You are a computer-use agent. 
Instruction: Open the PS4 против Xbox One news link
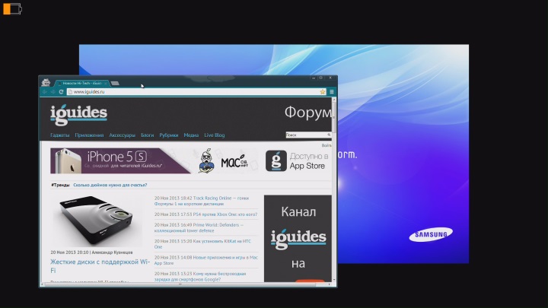(225, 214)
